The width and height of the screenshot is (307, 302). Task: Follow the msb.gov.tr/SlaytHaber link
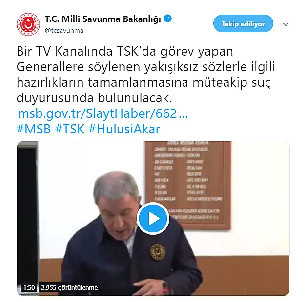(103, 113)
